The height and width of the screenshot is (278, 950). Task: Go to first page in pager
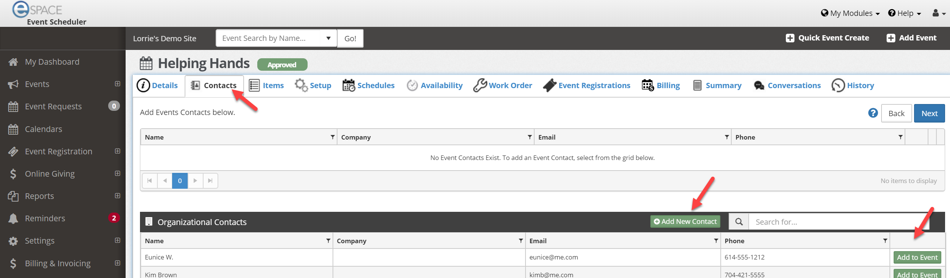pyautogui.click(x=150, y=181)
